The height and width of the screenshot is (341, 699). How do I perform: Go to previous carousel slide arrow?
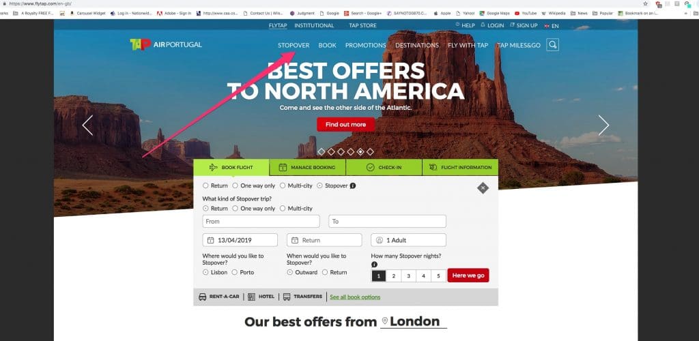(x=88, y=125)
